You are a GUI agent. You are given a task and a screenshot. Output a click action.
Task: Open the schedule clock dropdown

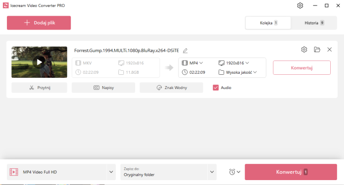tap(234, 172)
